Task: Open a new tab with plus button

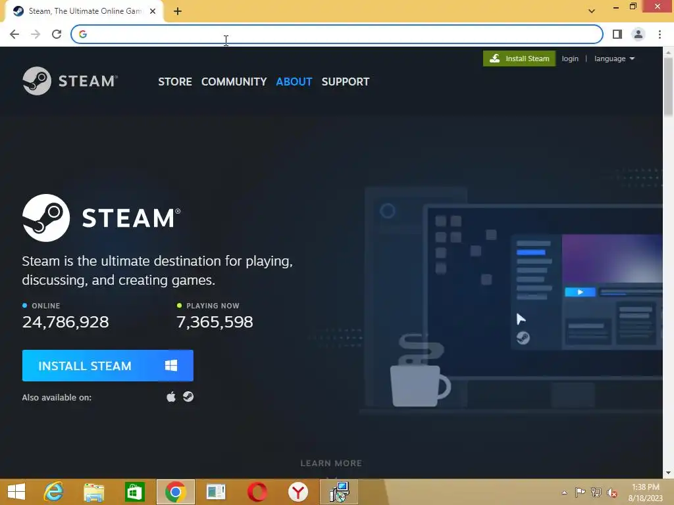Action: (178, 12)
